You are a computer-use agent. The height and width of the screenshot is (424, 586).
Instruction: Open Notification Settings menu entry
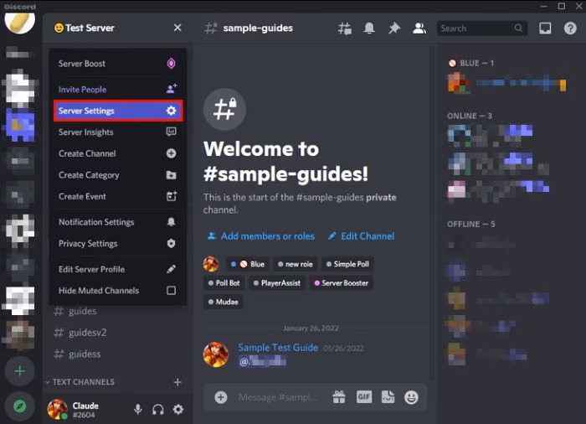coord(118,222)
